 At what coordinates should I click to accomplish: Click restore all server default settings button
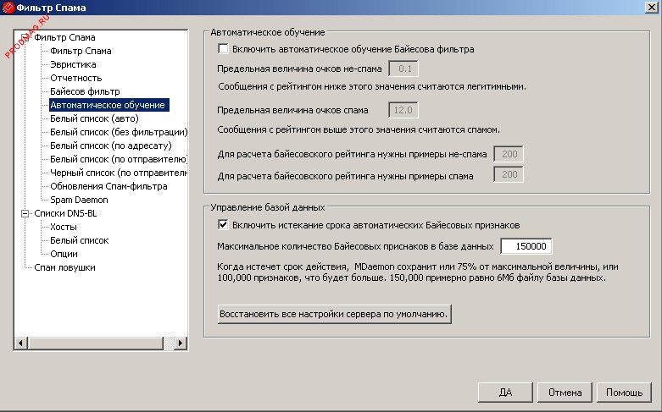333,314
